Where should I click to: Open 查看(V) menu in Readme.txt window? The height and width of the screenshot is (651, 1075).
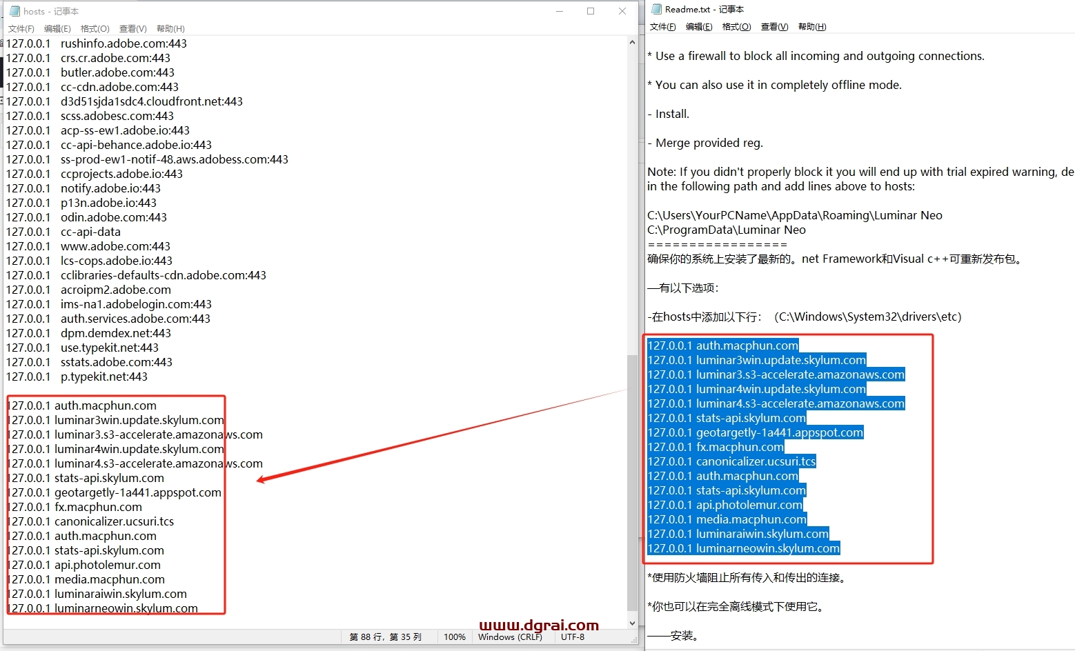pyautogui.click(x=774, y=26)
